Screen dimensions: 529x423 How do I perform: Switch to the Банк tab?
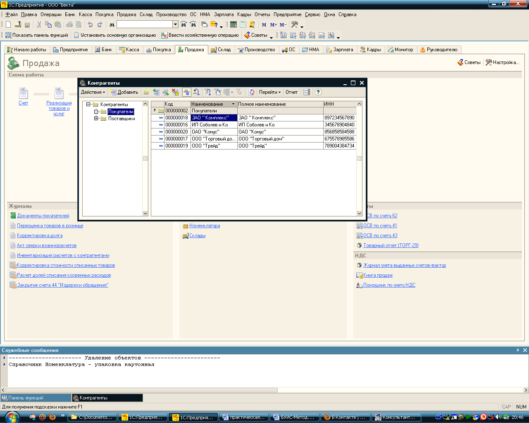(x=103, y=50)
